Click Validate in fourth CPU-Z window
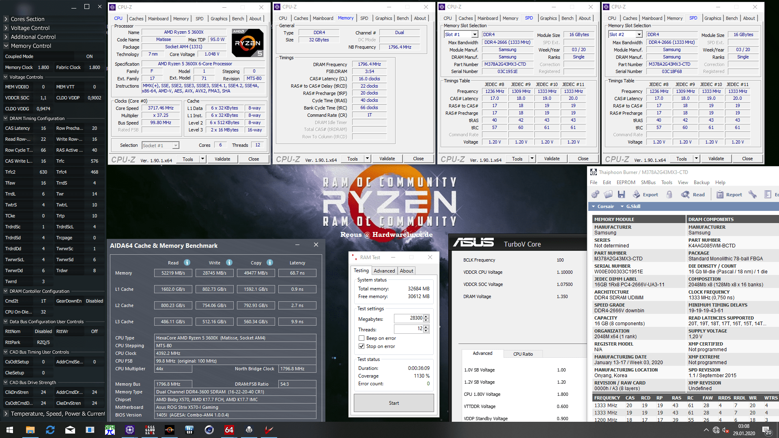The height and width of the screenshot is (438, 779). tap(716, 159)
